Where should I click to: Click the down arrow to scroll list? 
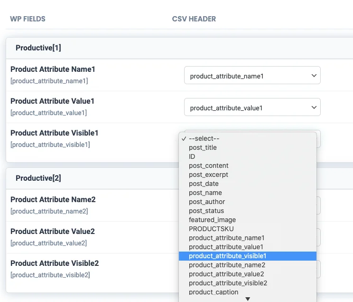[x=247, y=299]
